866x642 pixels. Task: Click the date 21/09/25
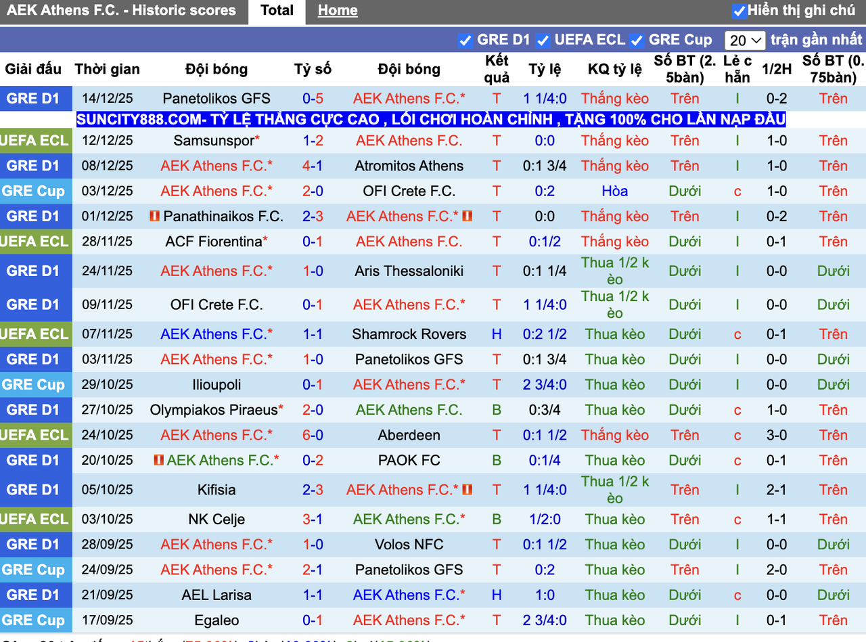107,595
